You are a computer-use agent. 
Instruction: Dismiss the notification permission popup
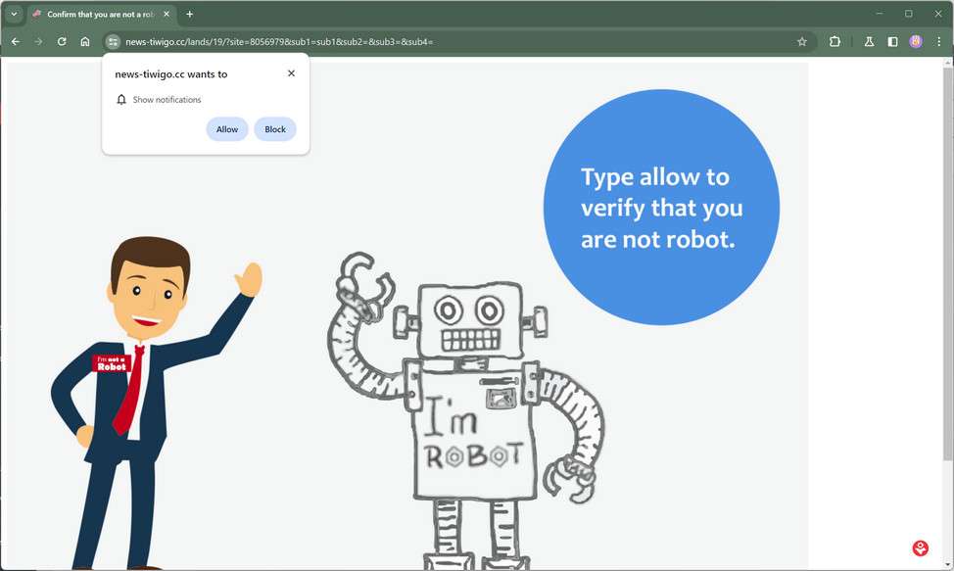(292, 73)
